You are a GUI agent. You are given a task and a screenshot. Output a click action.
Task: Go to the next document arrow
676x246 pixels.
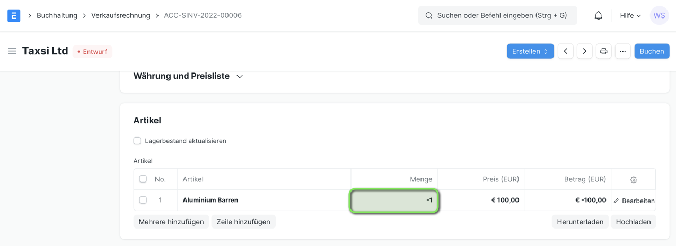(x=584, y=51)
